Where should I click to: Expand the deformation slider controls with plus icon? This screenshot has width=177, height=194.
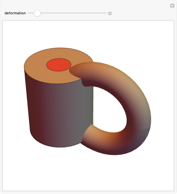tap(110, 14)
